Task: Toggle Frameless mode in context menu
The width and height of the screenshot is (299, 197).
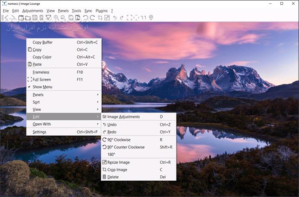Action: click(41, 72)
